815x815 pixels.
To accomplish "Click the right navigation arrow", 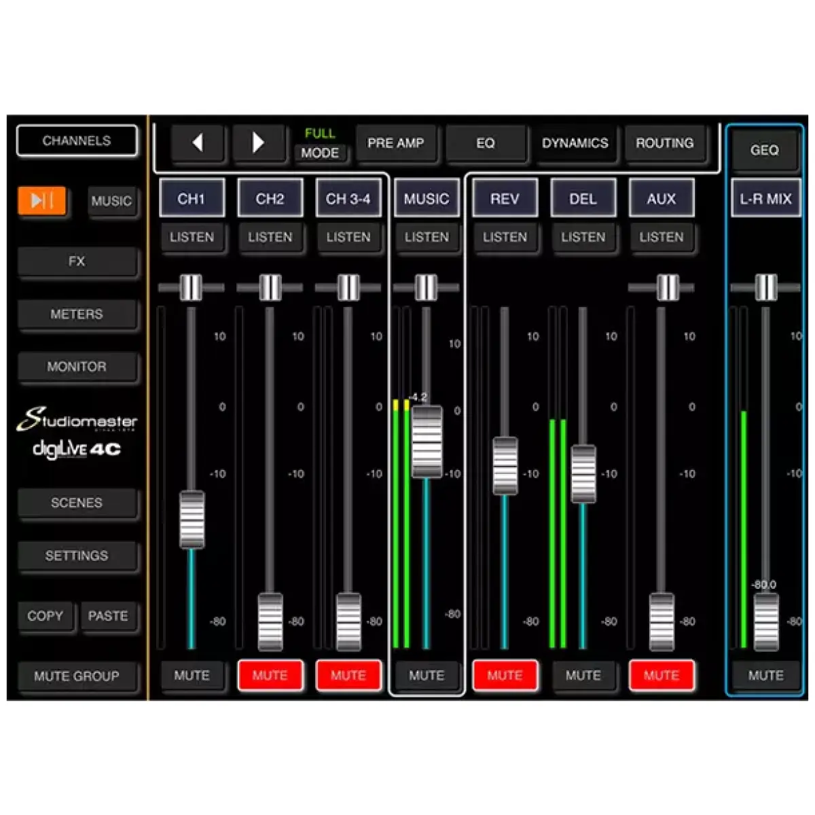I will pyautogui.click(x=259, y=143).
